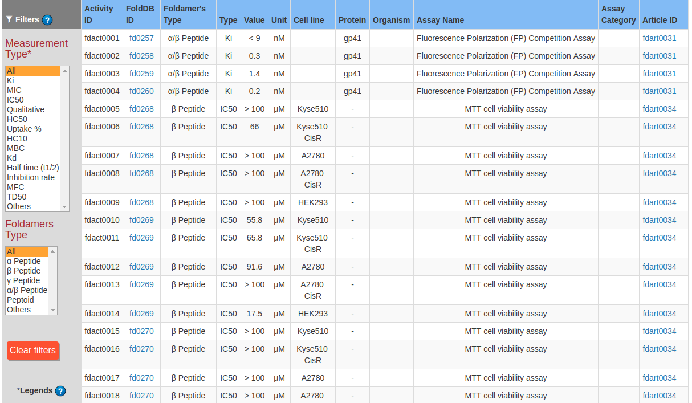Sort by Activity ID column header
This screenshot has width=692, height=403.
99,14
